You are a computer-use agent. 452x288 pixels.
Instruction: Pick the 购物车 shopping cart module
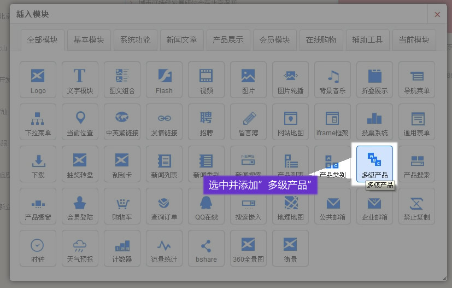click(122, 206)
